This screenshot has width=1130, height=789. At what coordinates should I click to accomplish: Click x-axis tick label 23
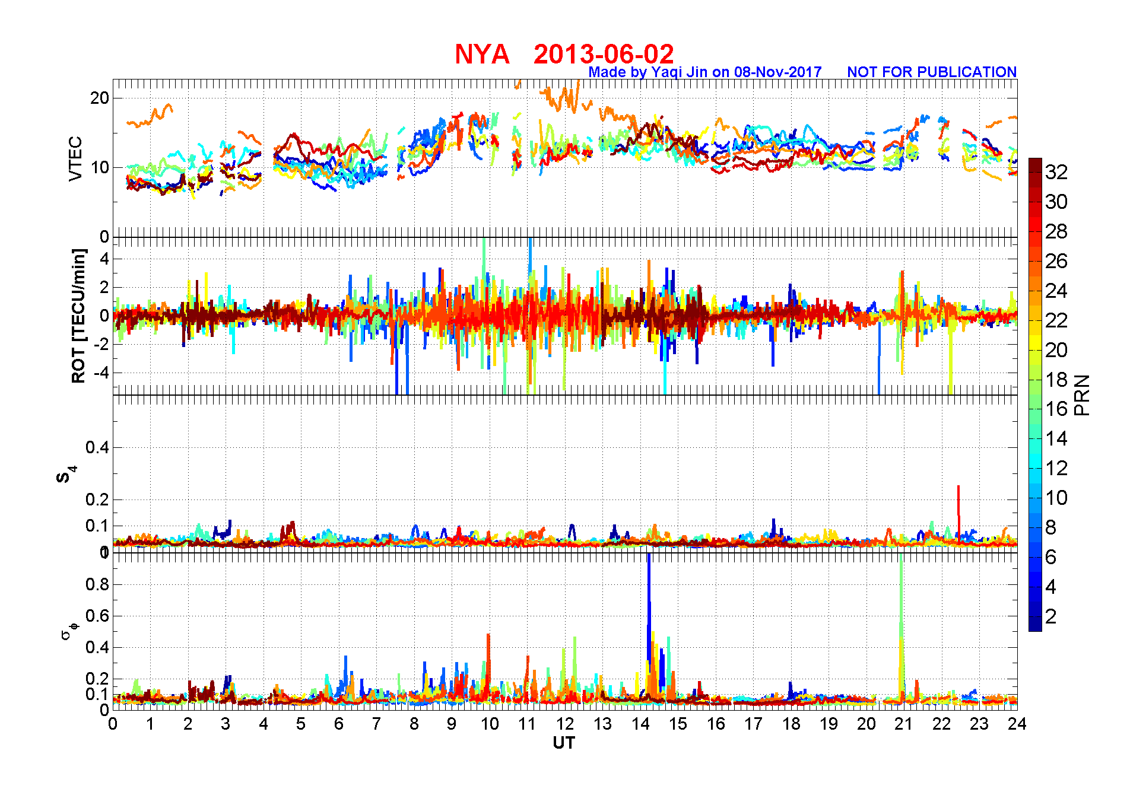(x=979, y=724)
